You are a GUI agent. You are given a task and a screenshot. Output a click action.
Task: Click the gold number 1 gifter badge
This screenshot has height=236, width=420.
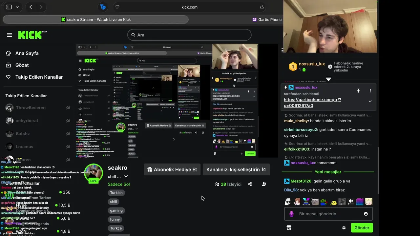tap(293, 67)
